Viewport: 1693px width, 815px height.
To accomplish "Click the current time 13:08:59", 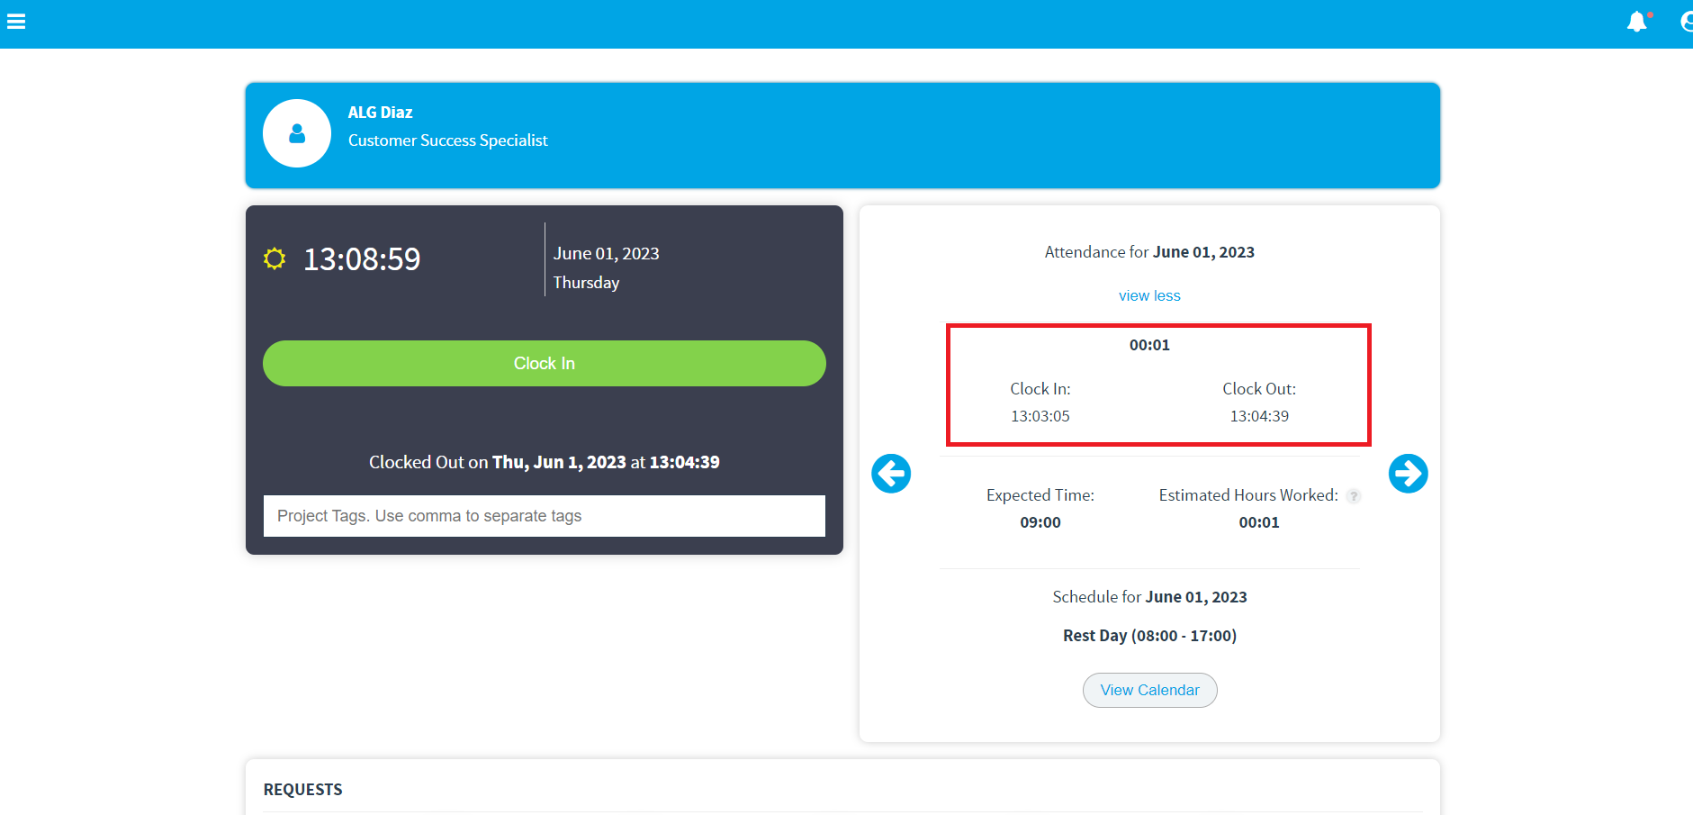I will coord(362,259).
